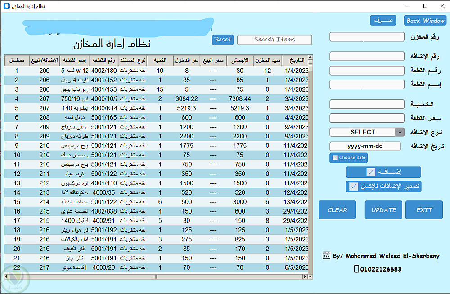The height and width of the screenshot is (294, 450).
Task: Toggle the Choose Date checkbox
Action: (335, 157)
